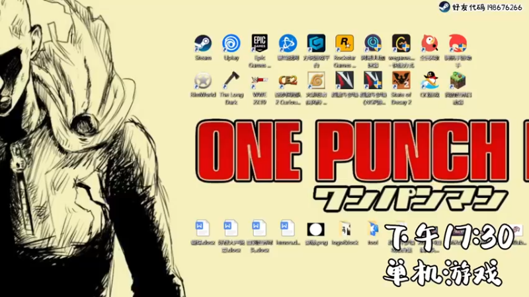The height and width of the screenshot is (297, 529).
Task: Select the V-logo game icon with admin shield
Action: click(x=373, y=81)
